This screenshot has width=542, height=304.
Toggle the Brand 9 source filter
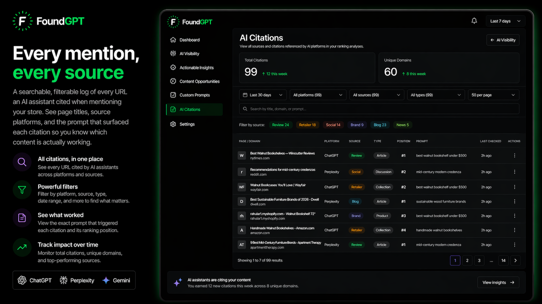pyautogui.click(x=357, y=125)
